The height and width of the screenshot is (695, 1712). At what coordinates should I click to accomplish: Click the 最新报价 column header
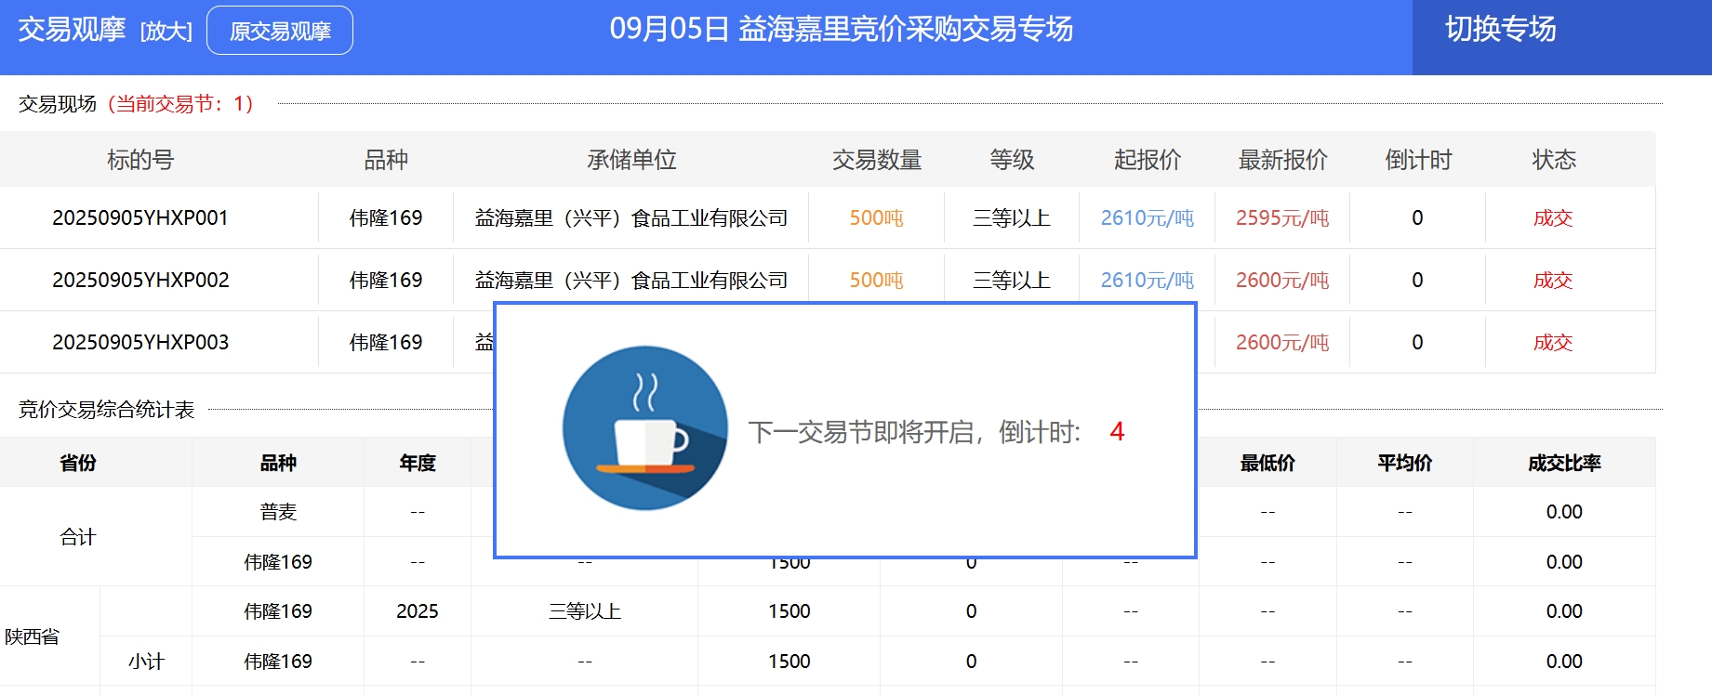point(1282,160)
